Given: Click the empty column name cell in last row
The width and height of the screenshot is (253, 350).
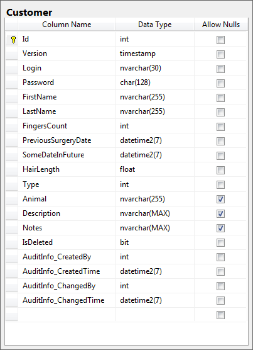Looking at the screenshot, I should [67, 315].
